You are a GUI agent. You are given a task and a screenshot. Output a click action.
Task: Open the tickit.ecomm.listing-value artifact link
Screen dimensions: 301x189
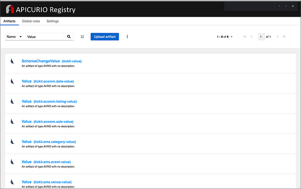49,101
